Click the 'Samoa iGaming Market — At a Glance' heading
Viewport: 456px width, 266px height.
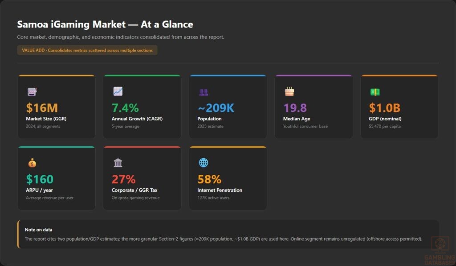[105, 24]
